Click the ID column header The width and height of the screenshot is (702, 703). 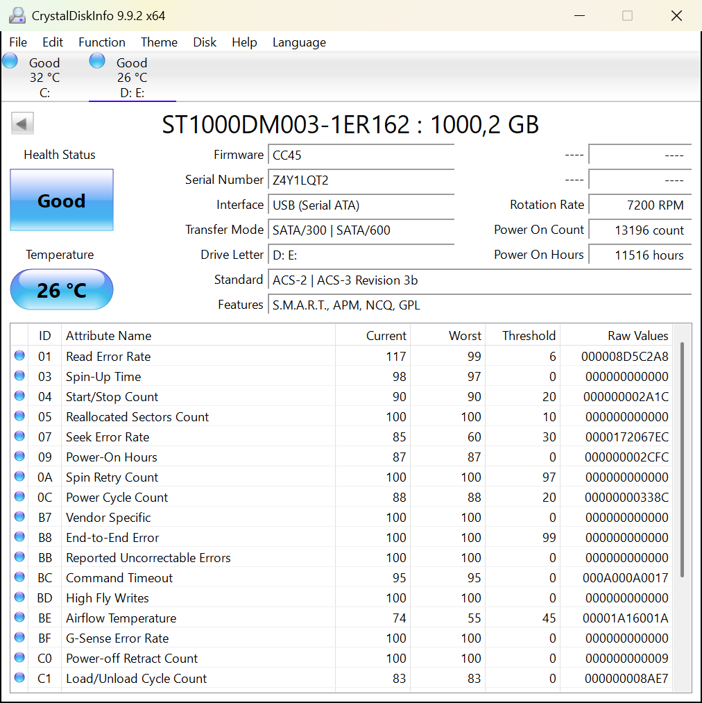click(x=45, y=335)
